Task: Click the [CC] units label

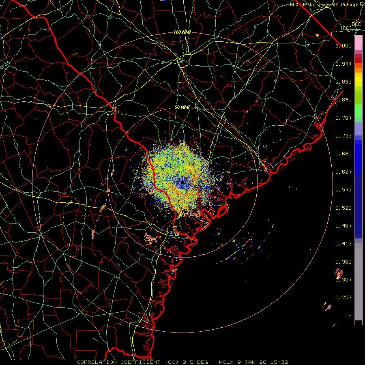Action: (x=346, y=28)
